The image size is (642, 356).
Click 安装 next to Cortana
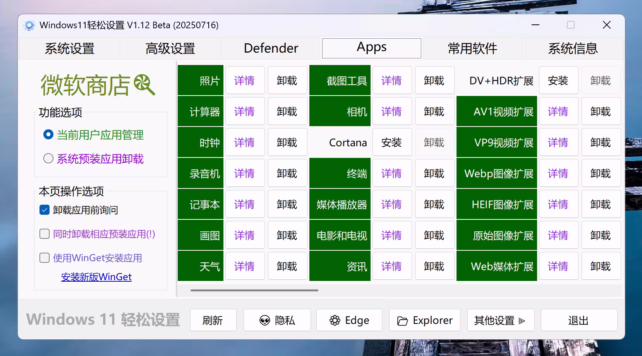(x=391, y=143)
